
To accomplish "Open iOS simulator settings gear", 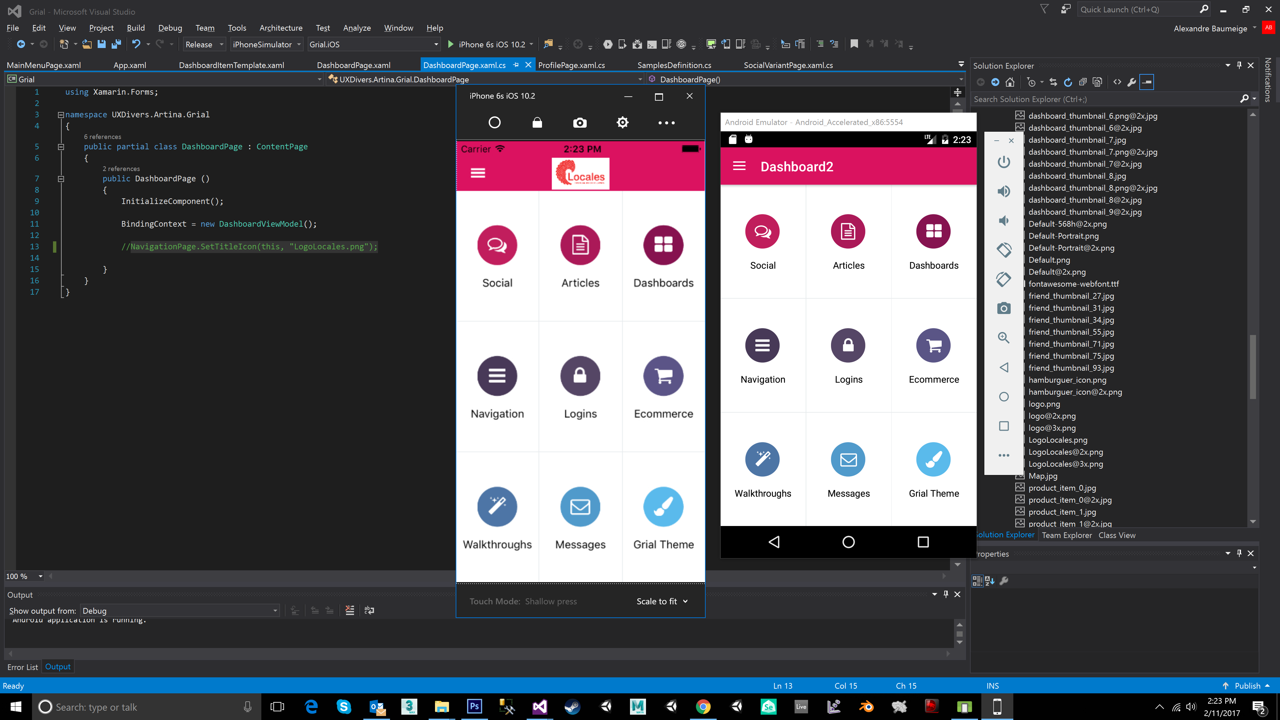I will pos(622,122).
